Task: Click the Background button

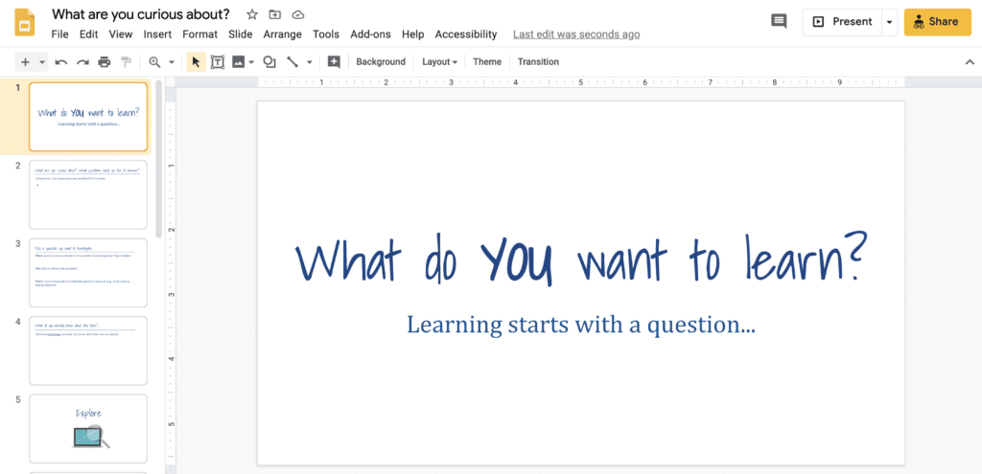Action: [x=381, y=62]
